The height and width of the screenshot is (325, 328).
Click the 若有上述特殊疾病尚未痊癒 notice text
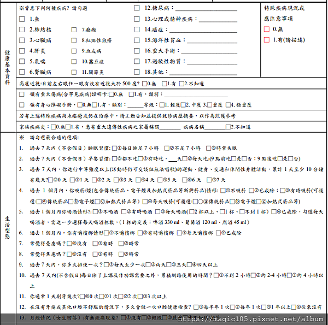(x=127, y=116)
